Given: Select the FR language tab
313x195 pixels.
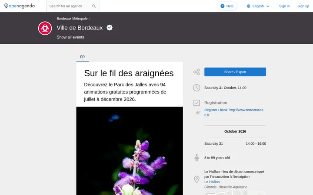Looking at the screenshot, I should (83, 57).
